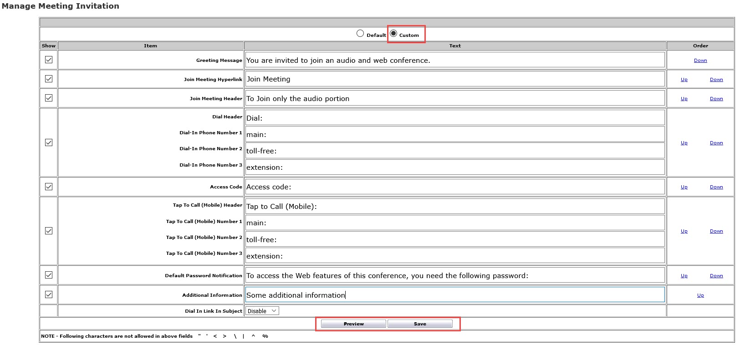This screenshot has width=740, height=345.
Task: Uncheck the Greeting Message show checkbox
Action: [x=49, y=60]
